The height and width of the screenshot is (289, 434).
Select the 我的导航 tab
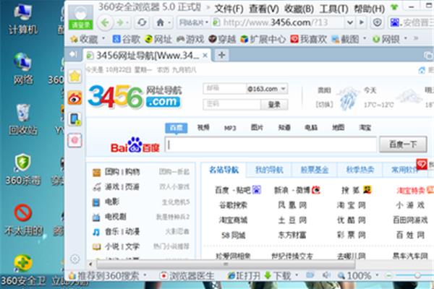pos(269,170)
